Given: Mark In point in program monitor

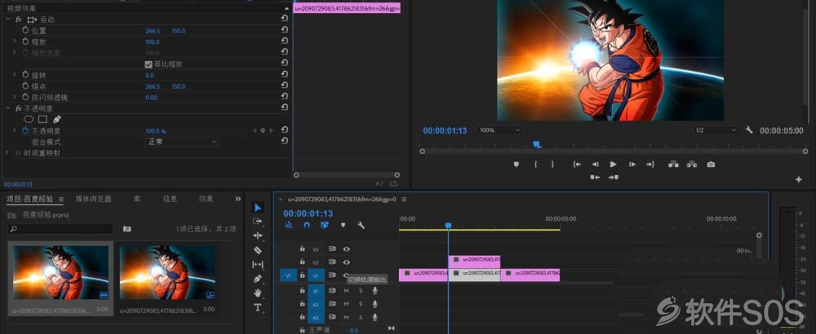Looking at the screenshot, I should click(x=535, y=164).
